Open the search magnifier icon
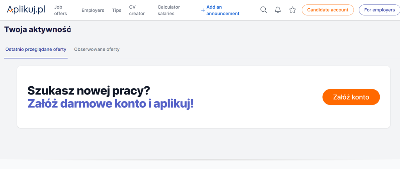Viewport: 400px width, 169px height. point(264,10)
